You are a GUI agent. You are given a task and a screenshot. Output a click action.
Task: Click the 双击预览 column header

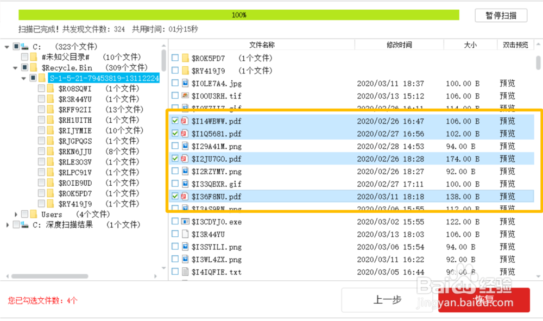(515, 45)
